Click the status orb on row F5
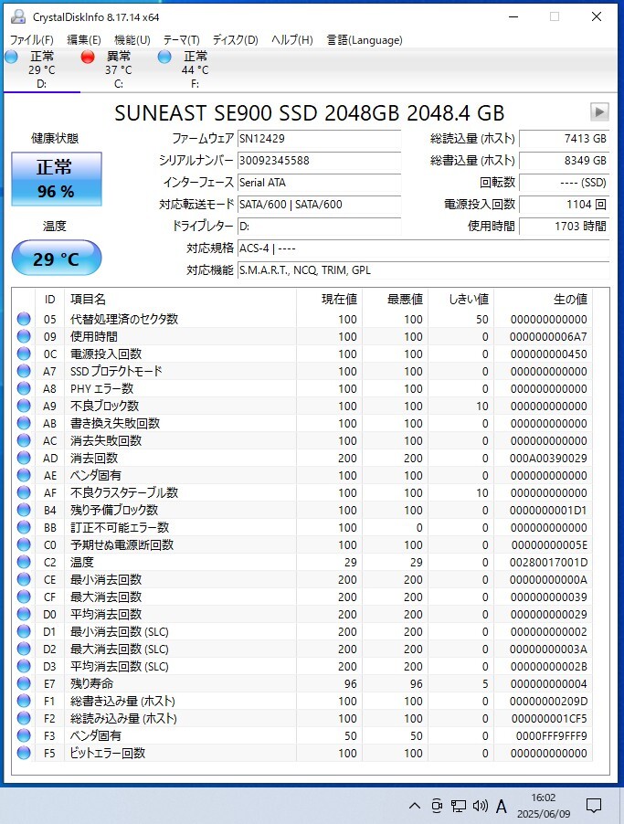 click(x=24, y=753)
